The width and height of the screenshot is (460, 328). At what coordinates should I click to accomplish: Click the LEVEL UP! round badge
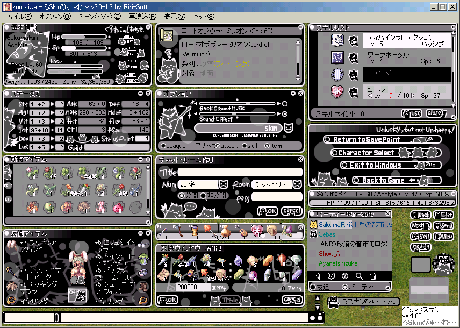tap(442, 264)
